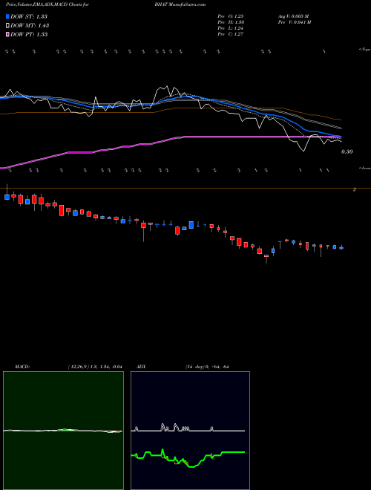Click the 'Pre L: 1.24' low value
This screenshot has height=490, width=371.
coord(231,28)
